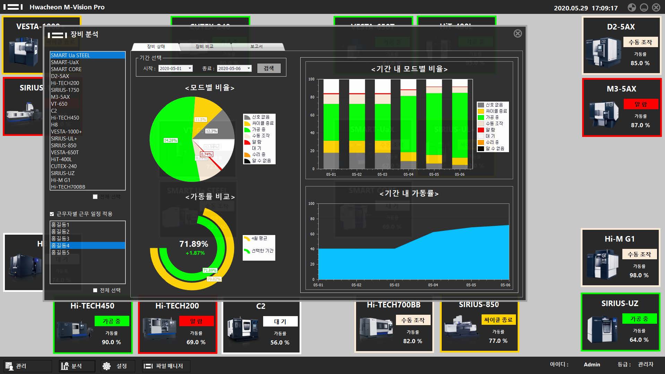Click the 대기 status on C2 card
Screen dimensions: 665x374
tap(280, 322)
